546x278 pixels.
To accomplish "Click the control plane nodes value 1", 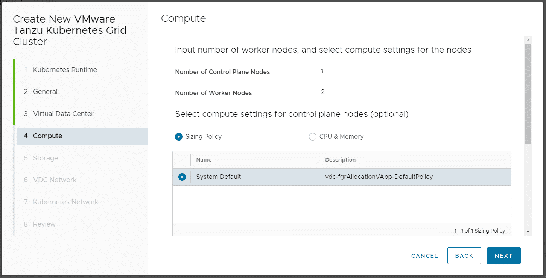I will click(322, 71).
